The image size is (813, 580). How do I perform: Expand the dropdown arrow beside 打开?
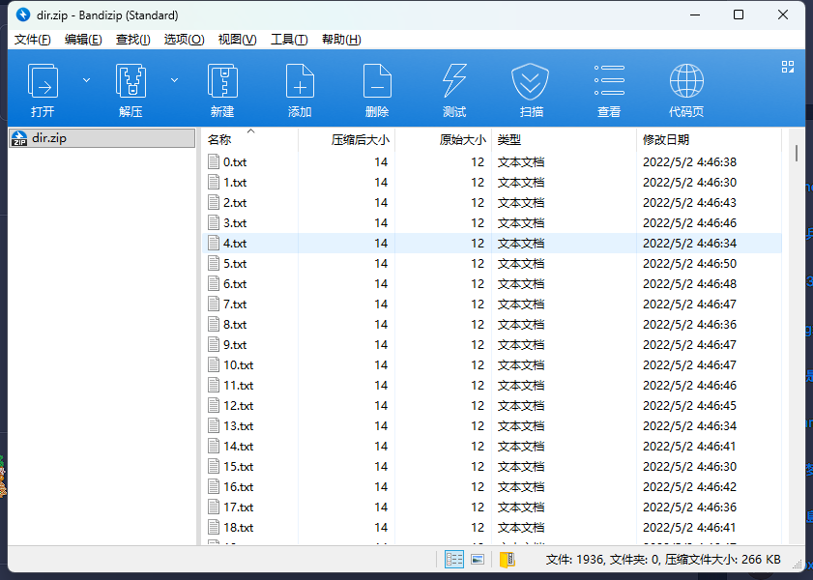(86, 80)
